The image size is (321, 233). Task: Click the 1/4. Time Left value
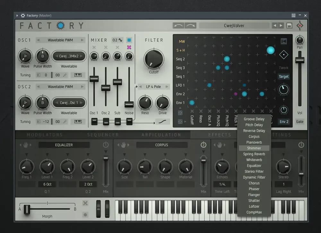pos(222,184)
